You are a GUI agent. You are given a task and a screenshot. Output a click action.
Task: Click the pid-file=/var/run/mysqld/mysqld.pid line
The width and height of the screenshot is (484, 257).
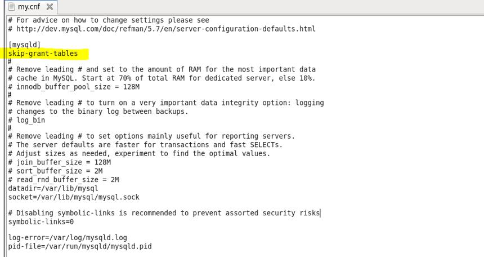pyautogui.click(x=80, y=246)
